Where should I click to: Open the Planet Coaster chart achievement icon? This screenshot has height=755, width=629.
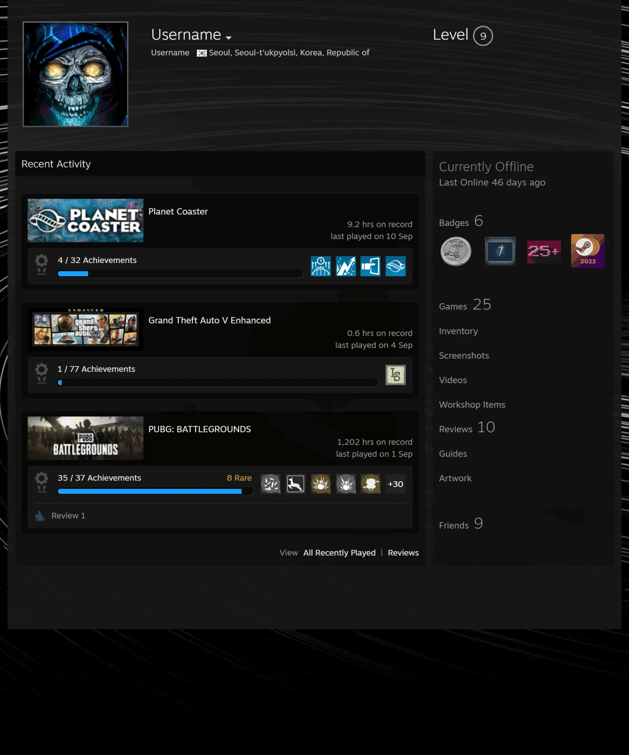[346, 266]
